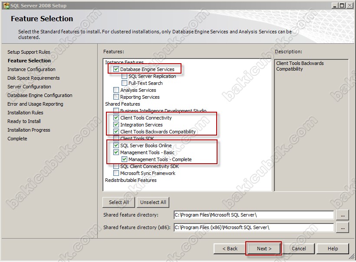Check SQL Client Connectivity SDK
This screenshot has height=262, width=356.
(x=116, y=166)
